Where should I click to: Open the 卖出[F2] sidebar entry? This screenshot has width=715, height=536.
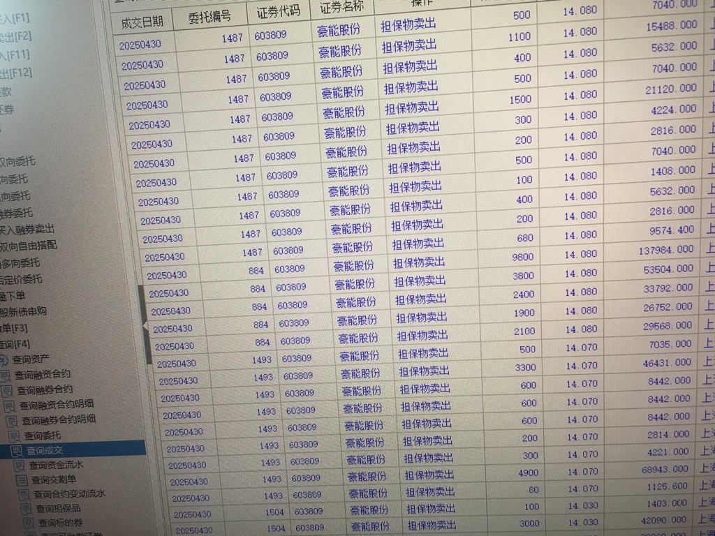pyautogui.click(x=15, y=36)
